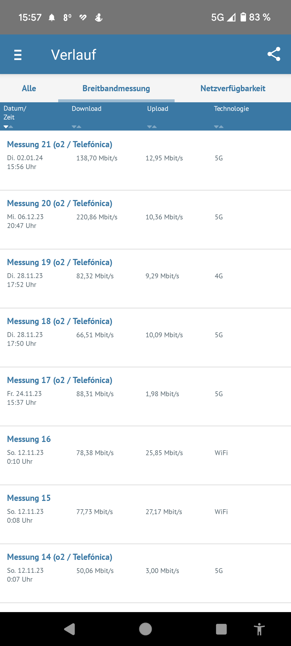The height and width of the screenshot is (646, 291).
Task: Open recent apps square button
Action: (221, 629)
